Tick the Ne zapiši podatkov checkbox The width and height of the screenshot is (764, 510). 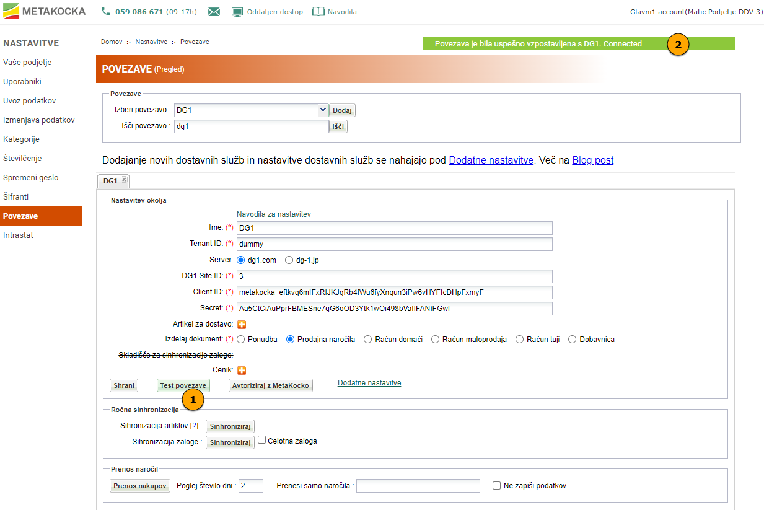point(496,486)
